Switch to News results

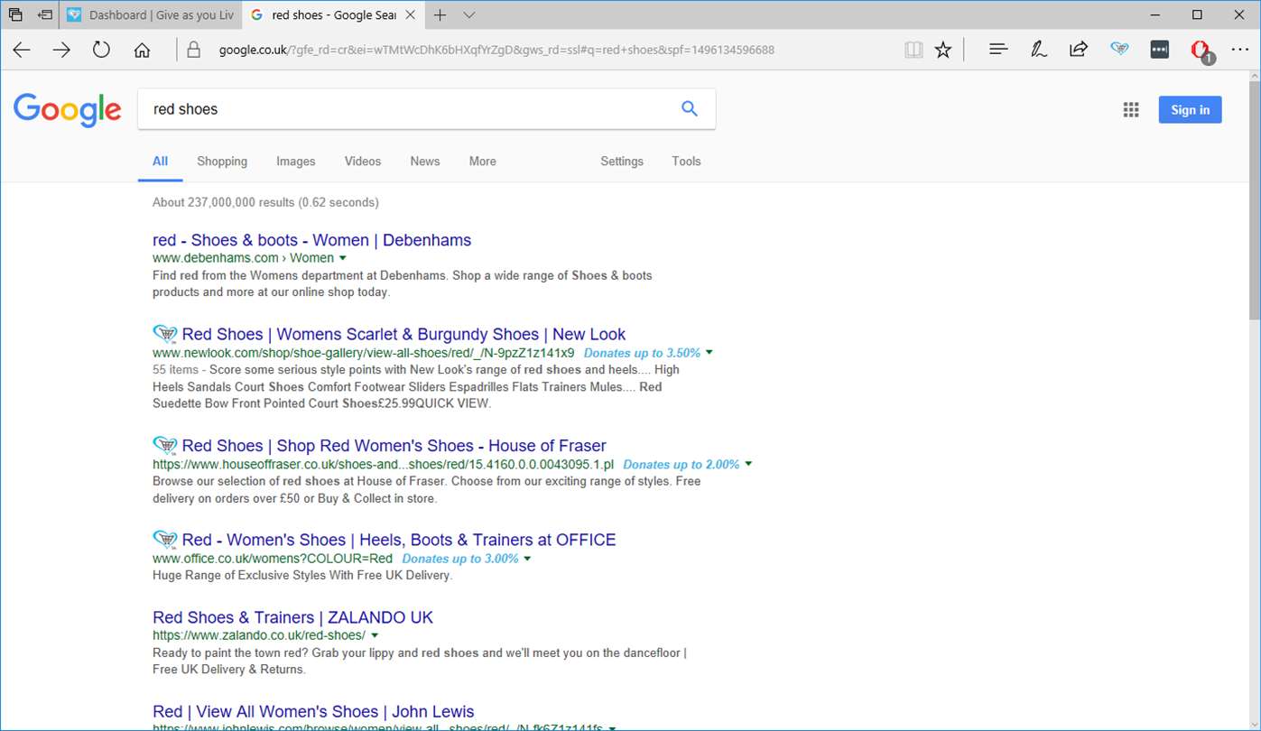[425, 162]
